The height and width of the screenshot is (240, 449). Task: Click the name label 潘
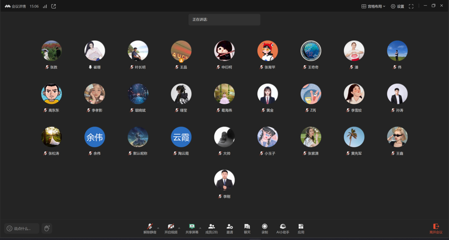[x=357, y=67]
